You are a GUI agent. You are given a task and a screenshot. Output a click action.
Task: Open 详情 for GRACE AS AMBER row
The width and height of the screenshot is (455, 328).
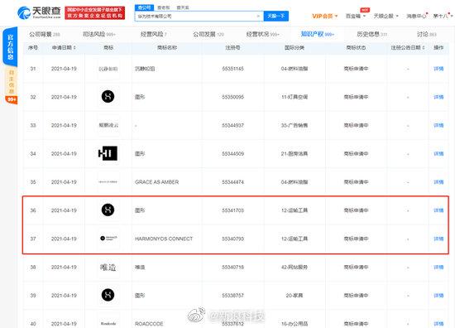(438, 182)
